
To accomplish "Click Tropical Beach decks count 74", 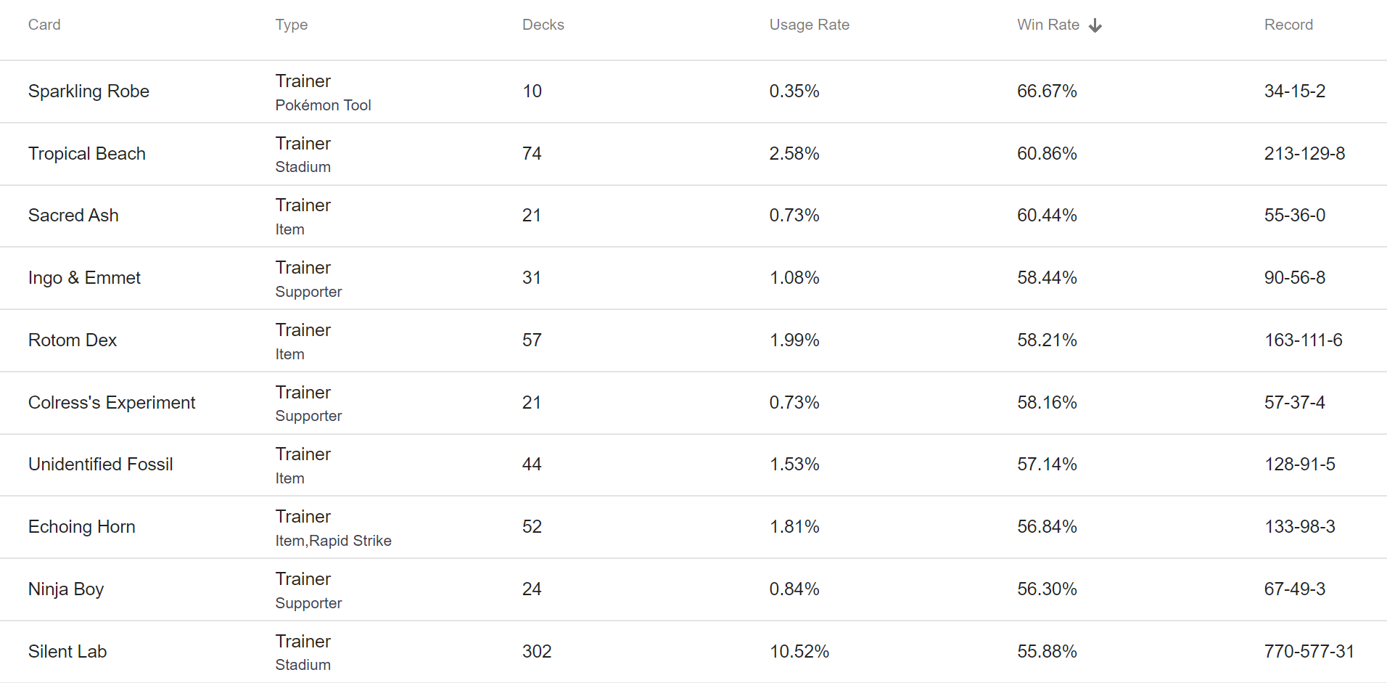I will point(532,154).
